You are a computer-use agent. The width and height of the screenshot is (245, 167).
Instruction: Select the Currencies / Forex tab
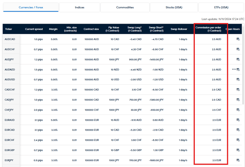click(31, 7)
